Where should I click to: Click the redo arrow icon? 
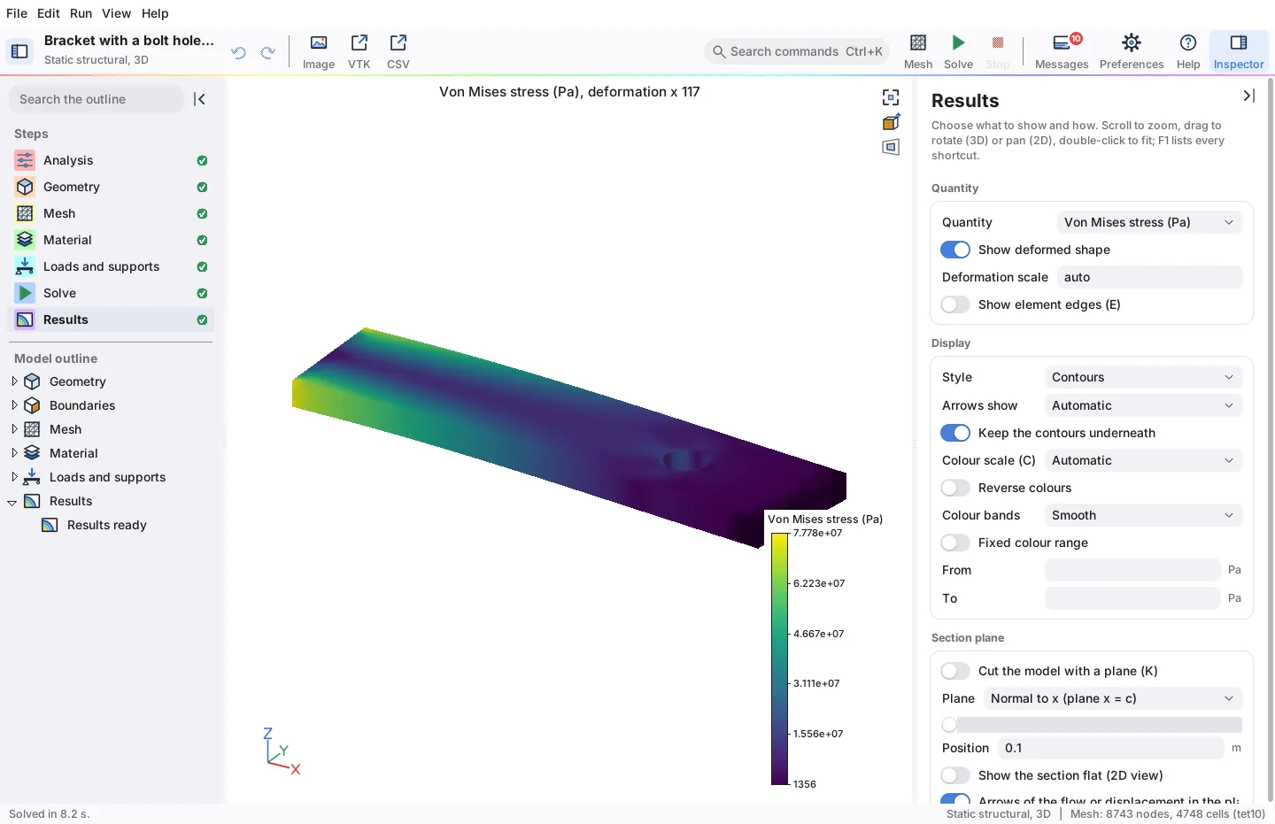(x=267, y=52)
